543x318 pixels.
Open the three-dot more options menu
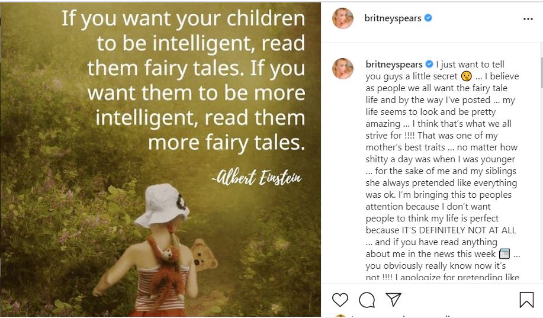(528, 18)
